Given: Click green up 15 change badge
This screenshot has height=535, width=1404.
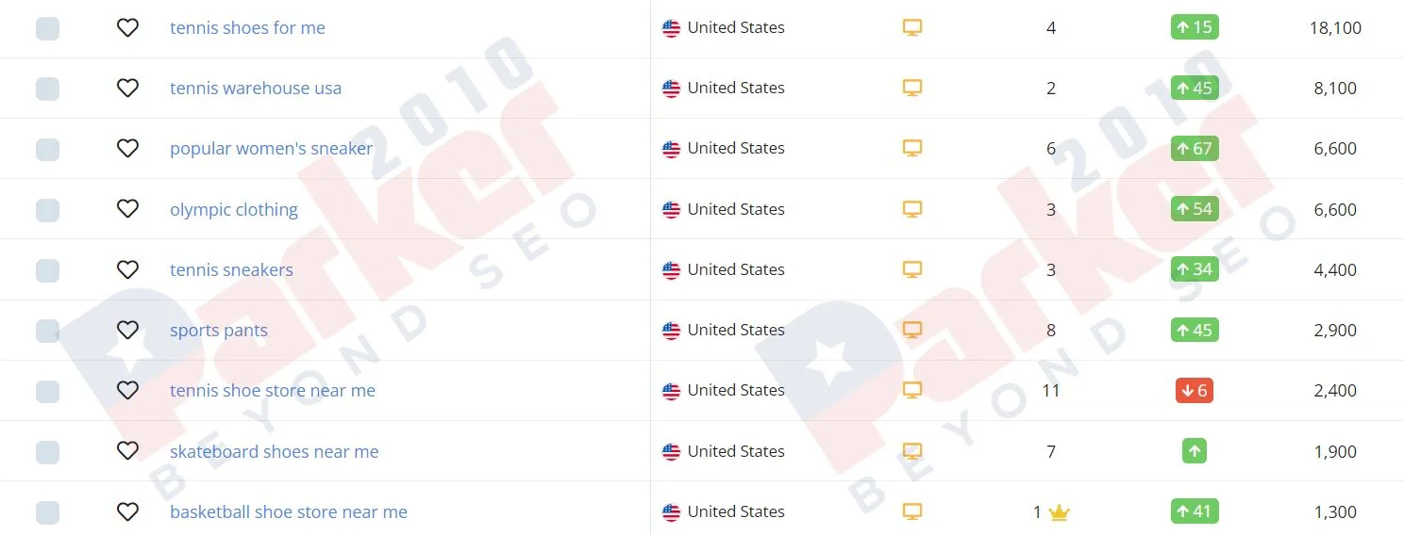Looking at the screenshot, I should [x=1195, y=27].
